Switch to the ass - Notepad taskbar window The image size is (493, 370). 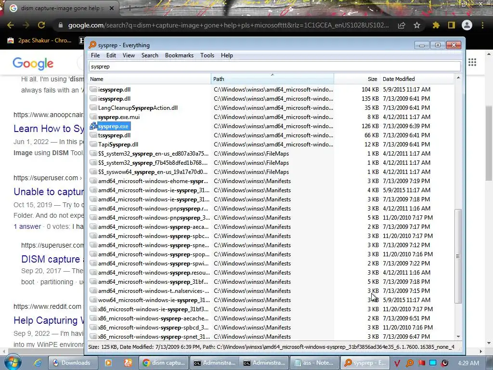314,363
